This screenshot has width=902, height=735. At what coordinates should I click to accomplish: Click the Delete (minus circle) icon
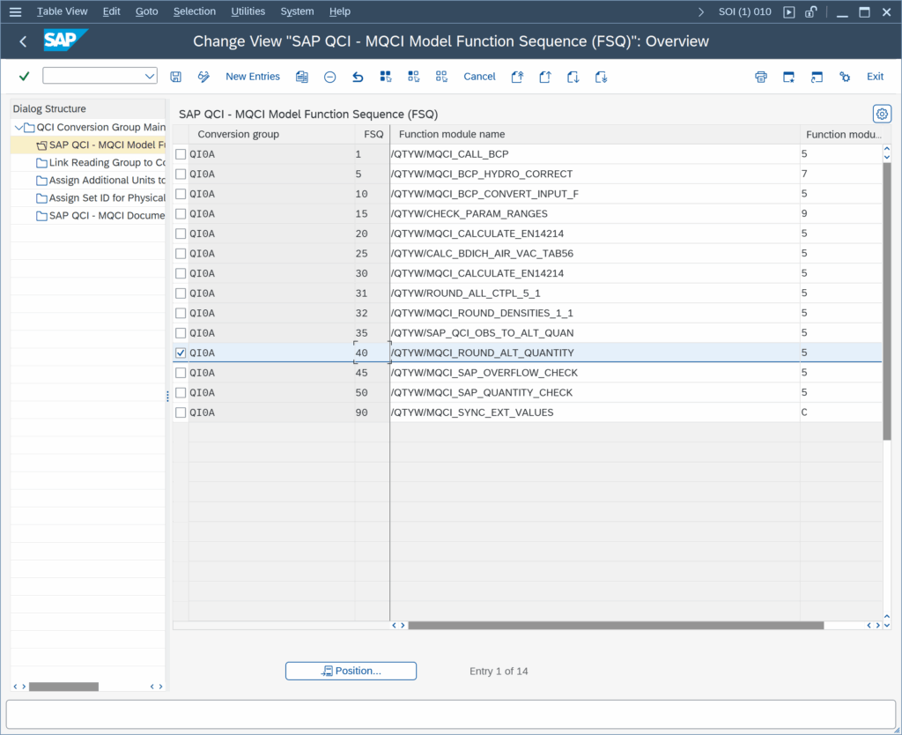pyautogui.click(x=329, y=77)
